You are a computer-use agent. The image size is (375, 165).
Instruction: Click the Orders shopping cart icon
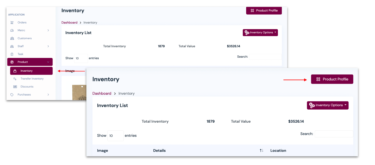12,23
